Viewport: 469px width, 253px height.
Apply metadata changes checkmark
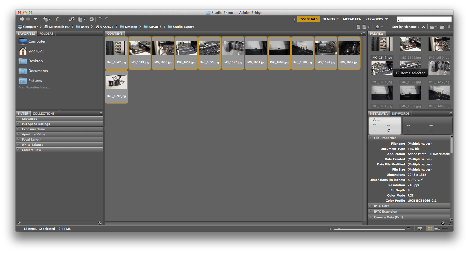pos(450,223)
